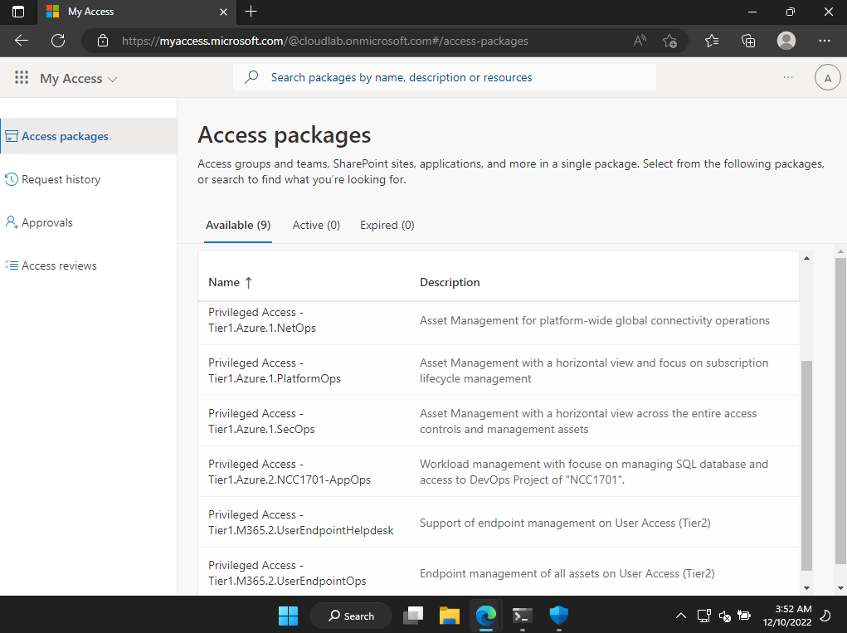Viewport: 847px width, 633px height.
Task: Open browser profile icon in toolbar
Action: click(786, 41)
